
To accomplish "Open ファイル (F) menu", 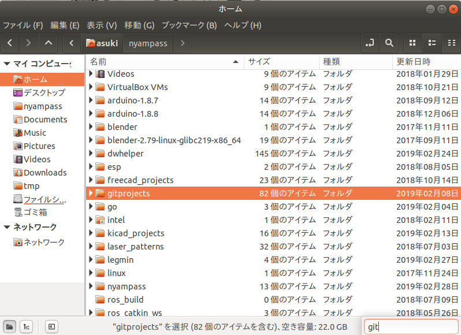I will (23, 25).
